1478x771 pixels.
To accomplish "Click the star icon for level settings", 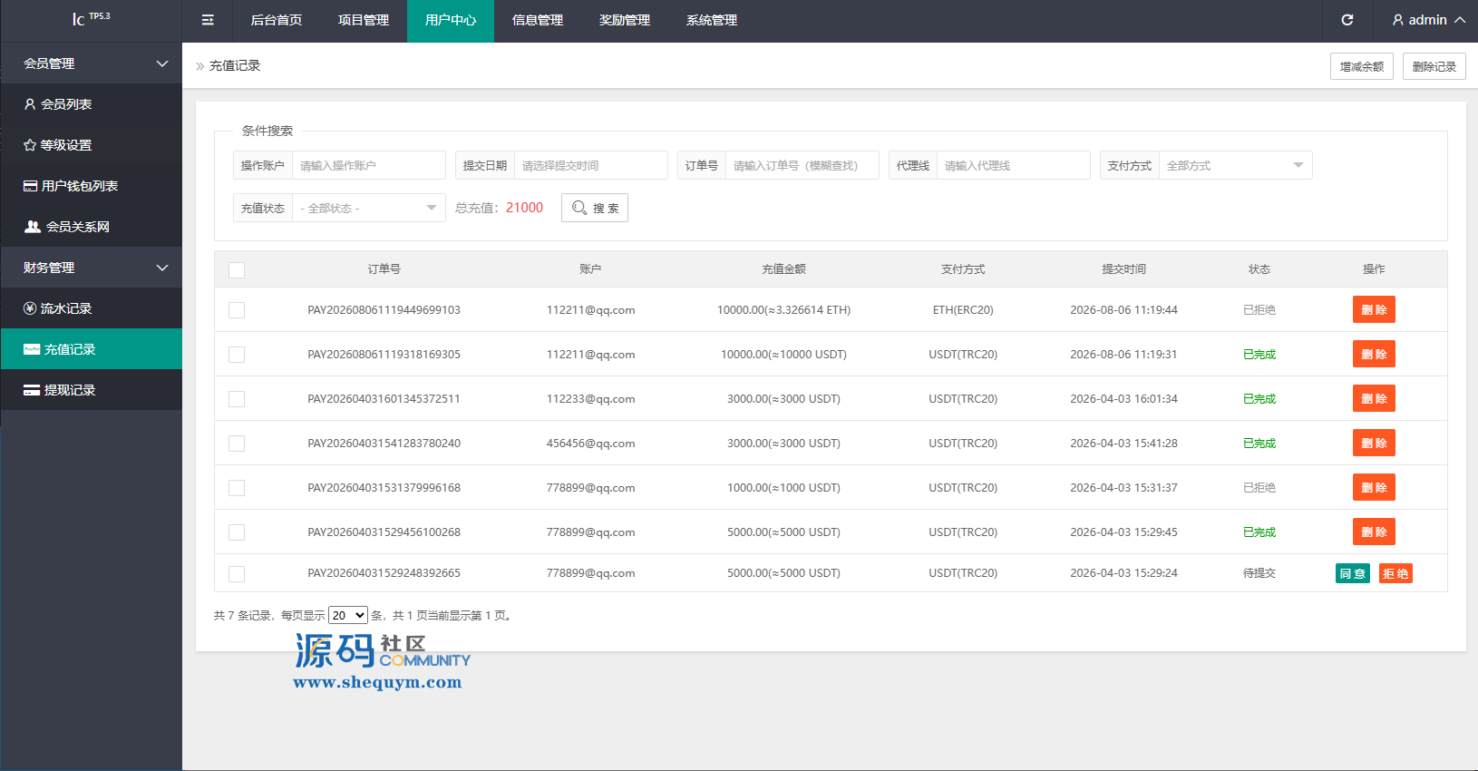I will (30, 145).
